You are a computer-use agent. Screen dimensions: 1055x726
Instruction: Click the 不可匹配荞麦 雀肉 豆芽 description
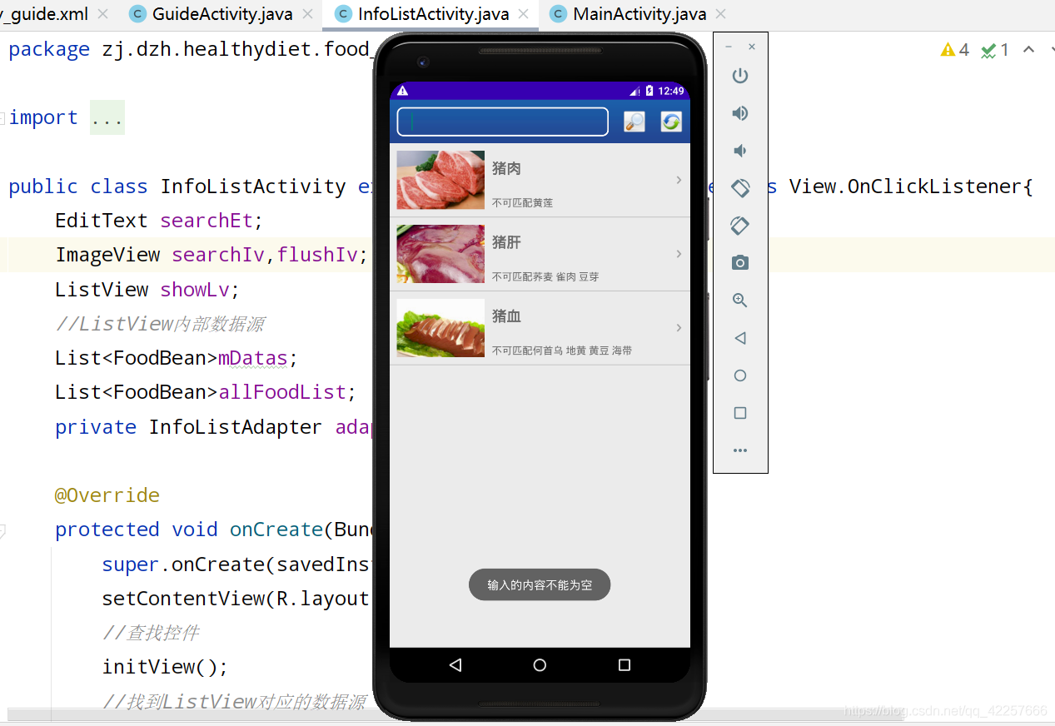[545, 277]
